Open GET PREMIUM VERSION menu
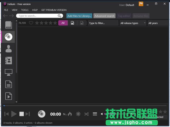The height and width of the screenshot is (127, 170). pyautogui.click(x=54, y=10)
